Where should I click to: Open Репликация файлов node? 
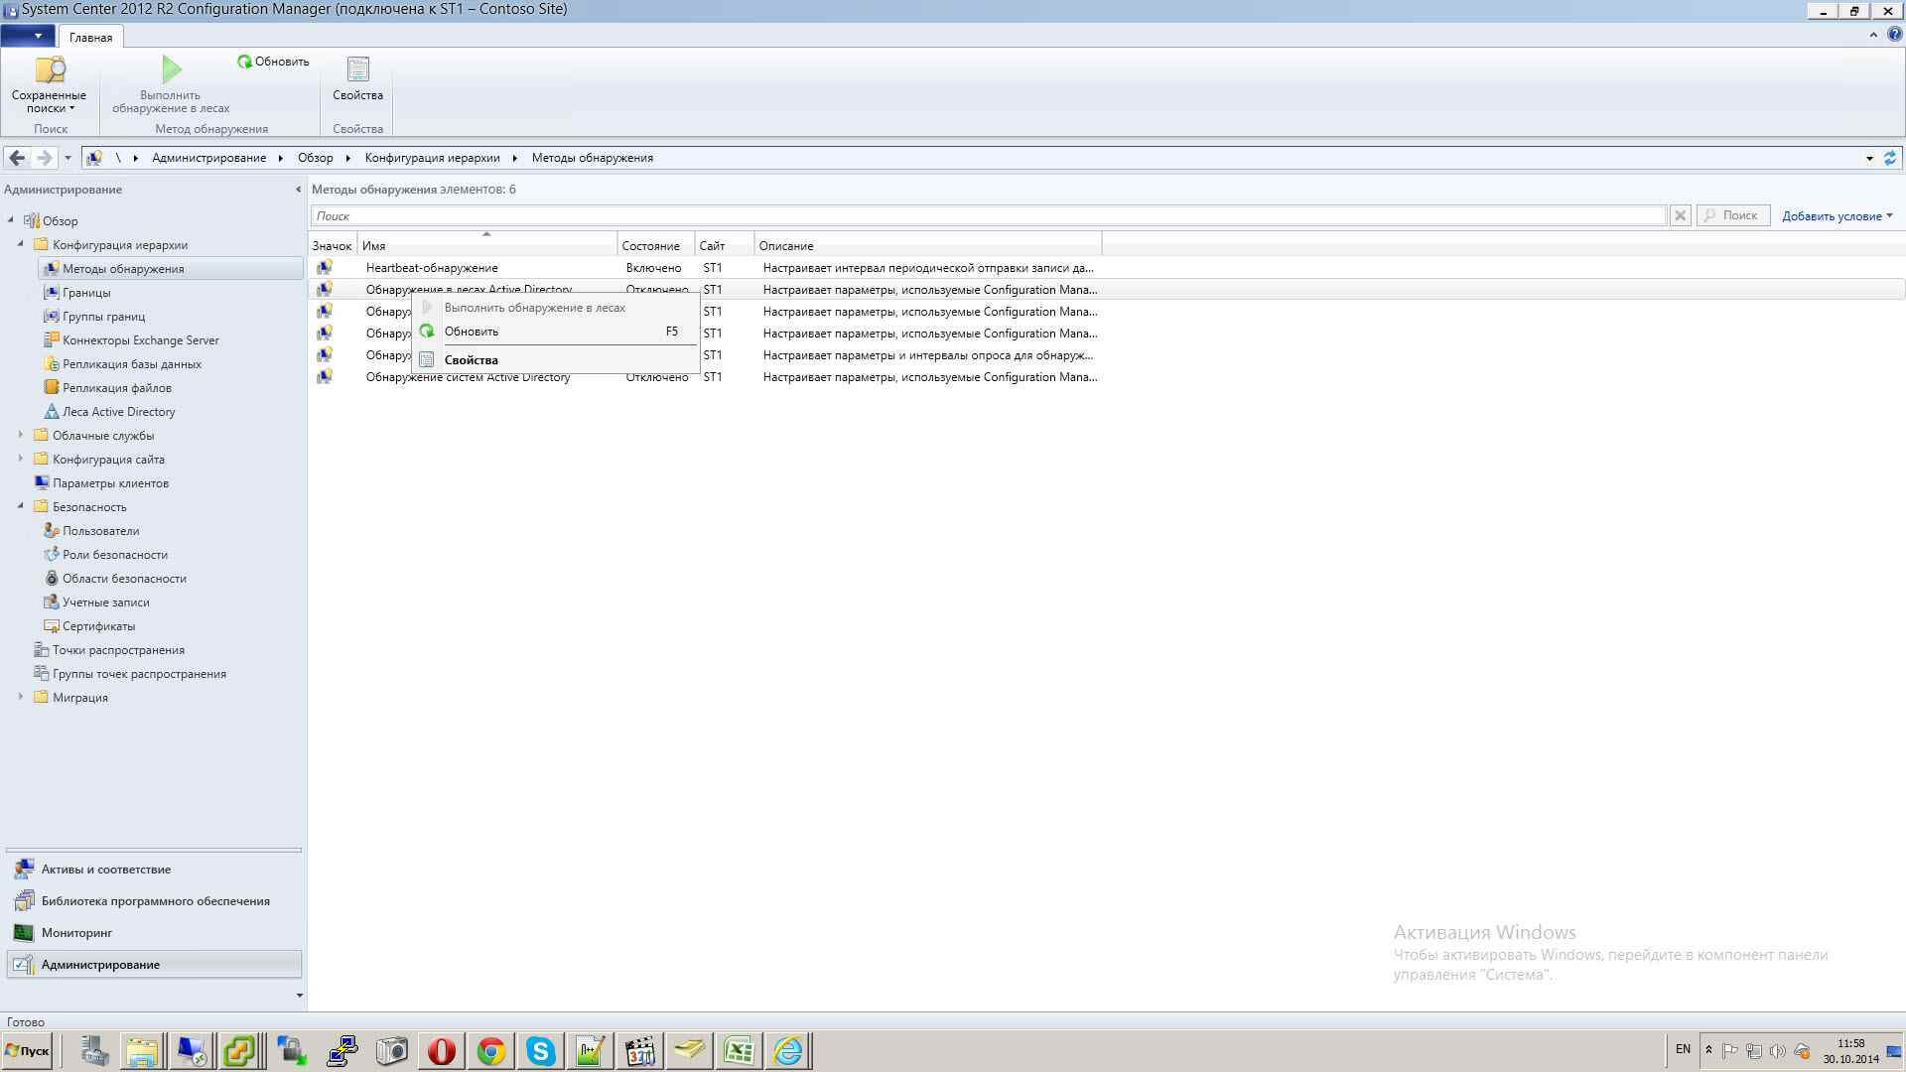(116, 388)
